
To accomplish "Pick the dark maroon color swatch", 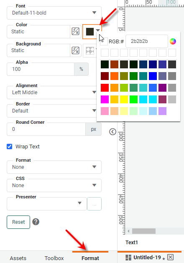I will (105, 76).
